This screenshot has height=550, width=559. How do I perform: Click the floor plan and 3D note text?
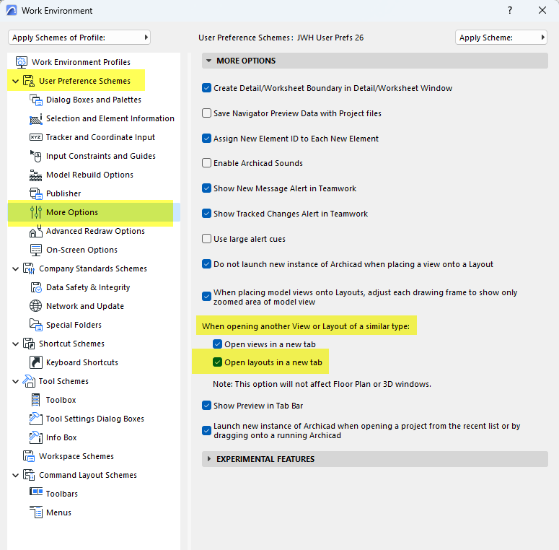click(x=322, y=384)
